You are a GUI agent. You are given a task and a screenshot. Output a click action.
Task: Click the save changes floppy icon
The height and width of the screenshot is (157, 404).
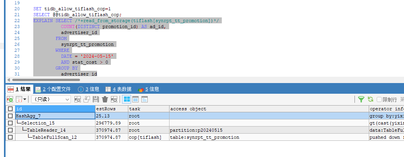[96, 99]
